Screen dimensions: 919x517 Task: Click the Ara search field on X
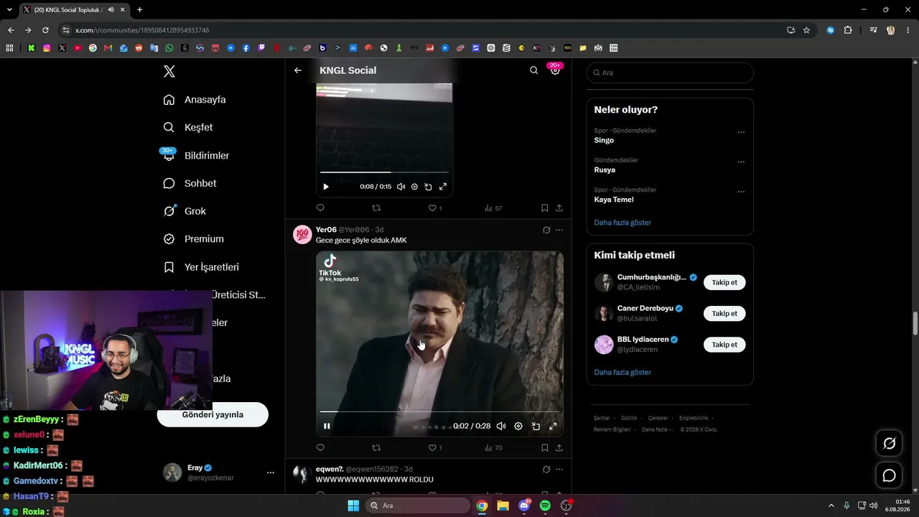pos(670,73)
